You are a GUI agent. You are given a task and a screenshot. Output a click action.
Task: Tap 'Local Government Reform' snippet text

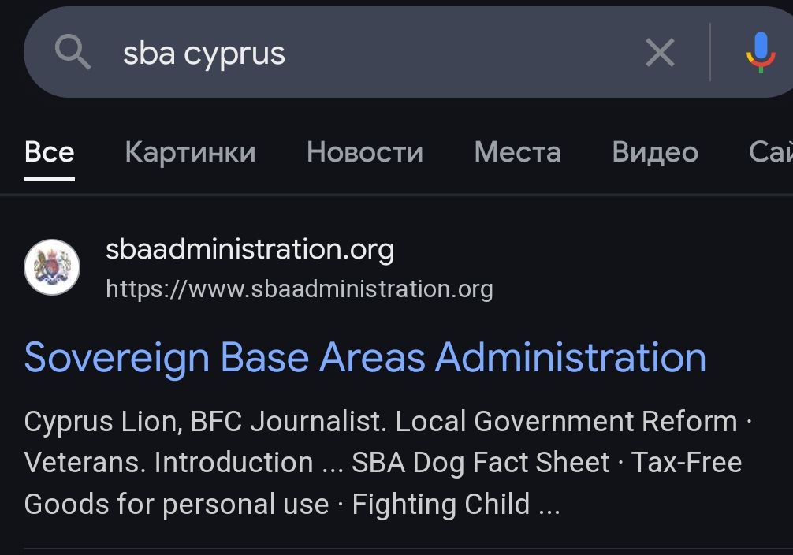pos(567,421)
